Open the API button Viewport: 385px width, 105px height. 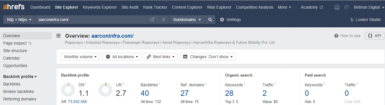375,36
